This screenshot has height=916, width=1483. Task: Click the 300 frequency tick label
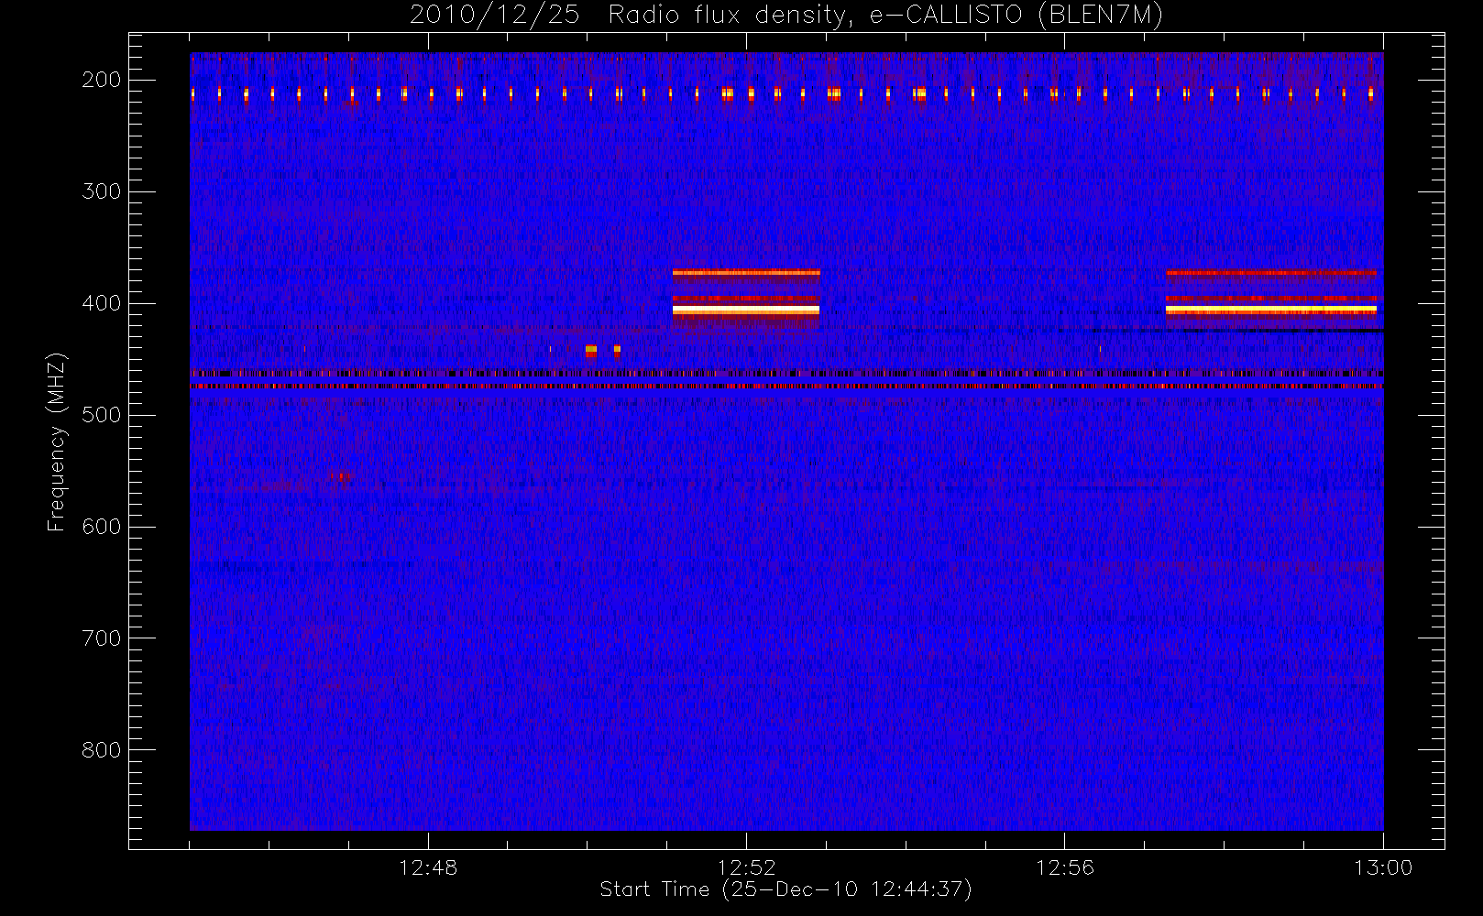pos(102,191)
